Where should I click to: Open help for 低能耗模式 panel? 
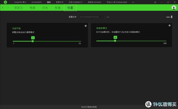coord(169,25)
